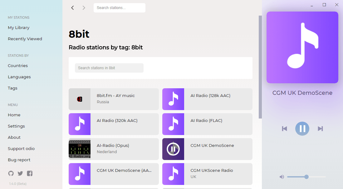Browse stations by Tags
This screenshot has height=189, width=343.
click(12, 88)
